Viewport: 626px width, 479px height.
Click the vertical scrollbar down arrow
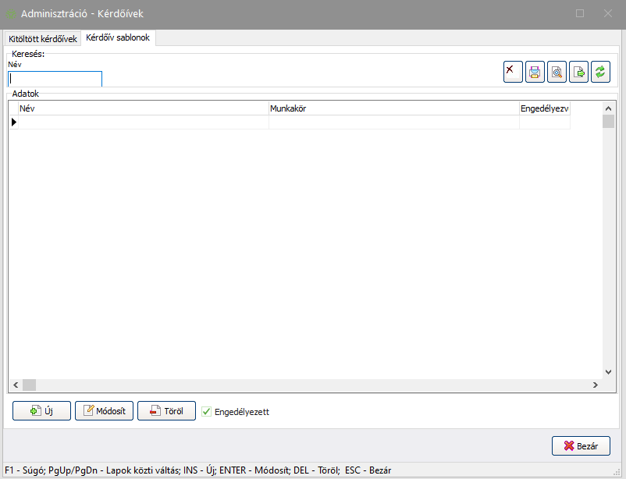[609, 373]
